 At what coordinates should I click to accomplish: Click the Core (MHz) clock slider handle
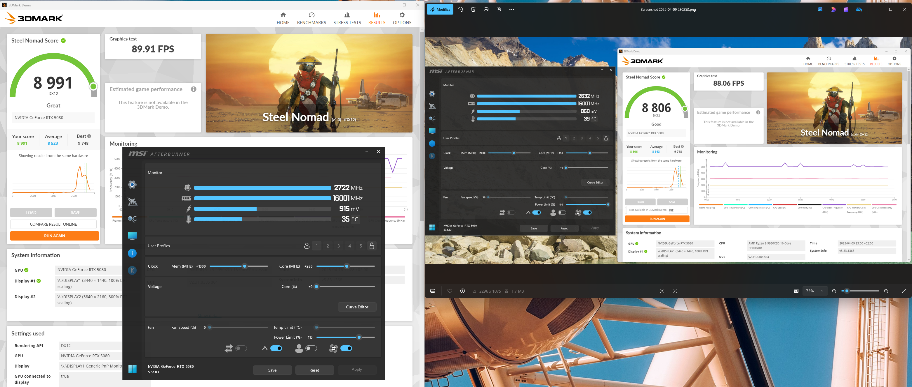(347, 266)
